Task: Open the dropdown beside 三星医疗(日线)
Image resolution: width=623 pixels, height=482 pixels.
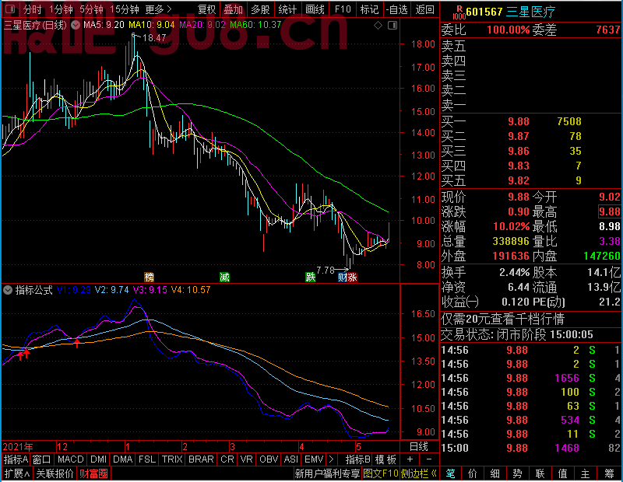Action: pyautogui.click(x=75, y=25)
